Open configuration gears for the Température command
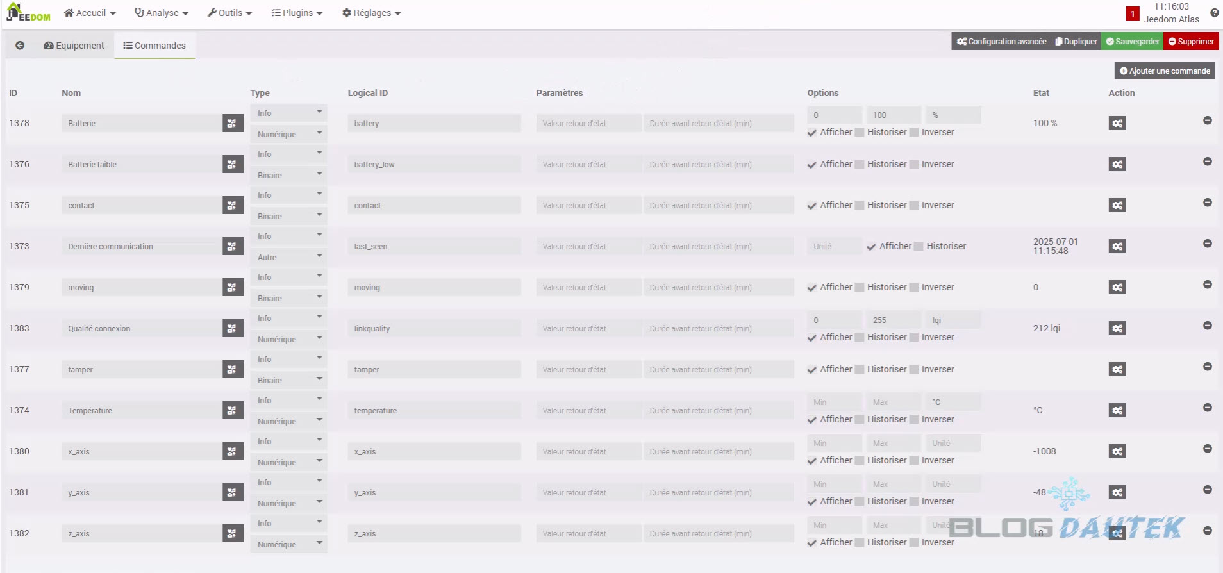1223x573 pixels. coord(1117,410)
